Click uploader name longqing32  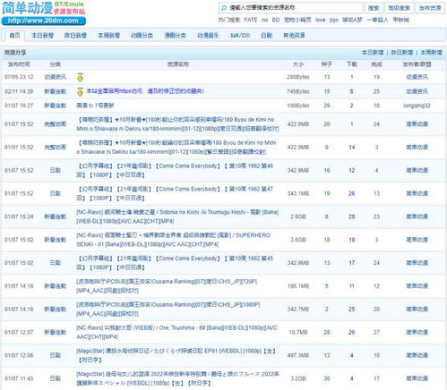click(x=417, y=106)
